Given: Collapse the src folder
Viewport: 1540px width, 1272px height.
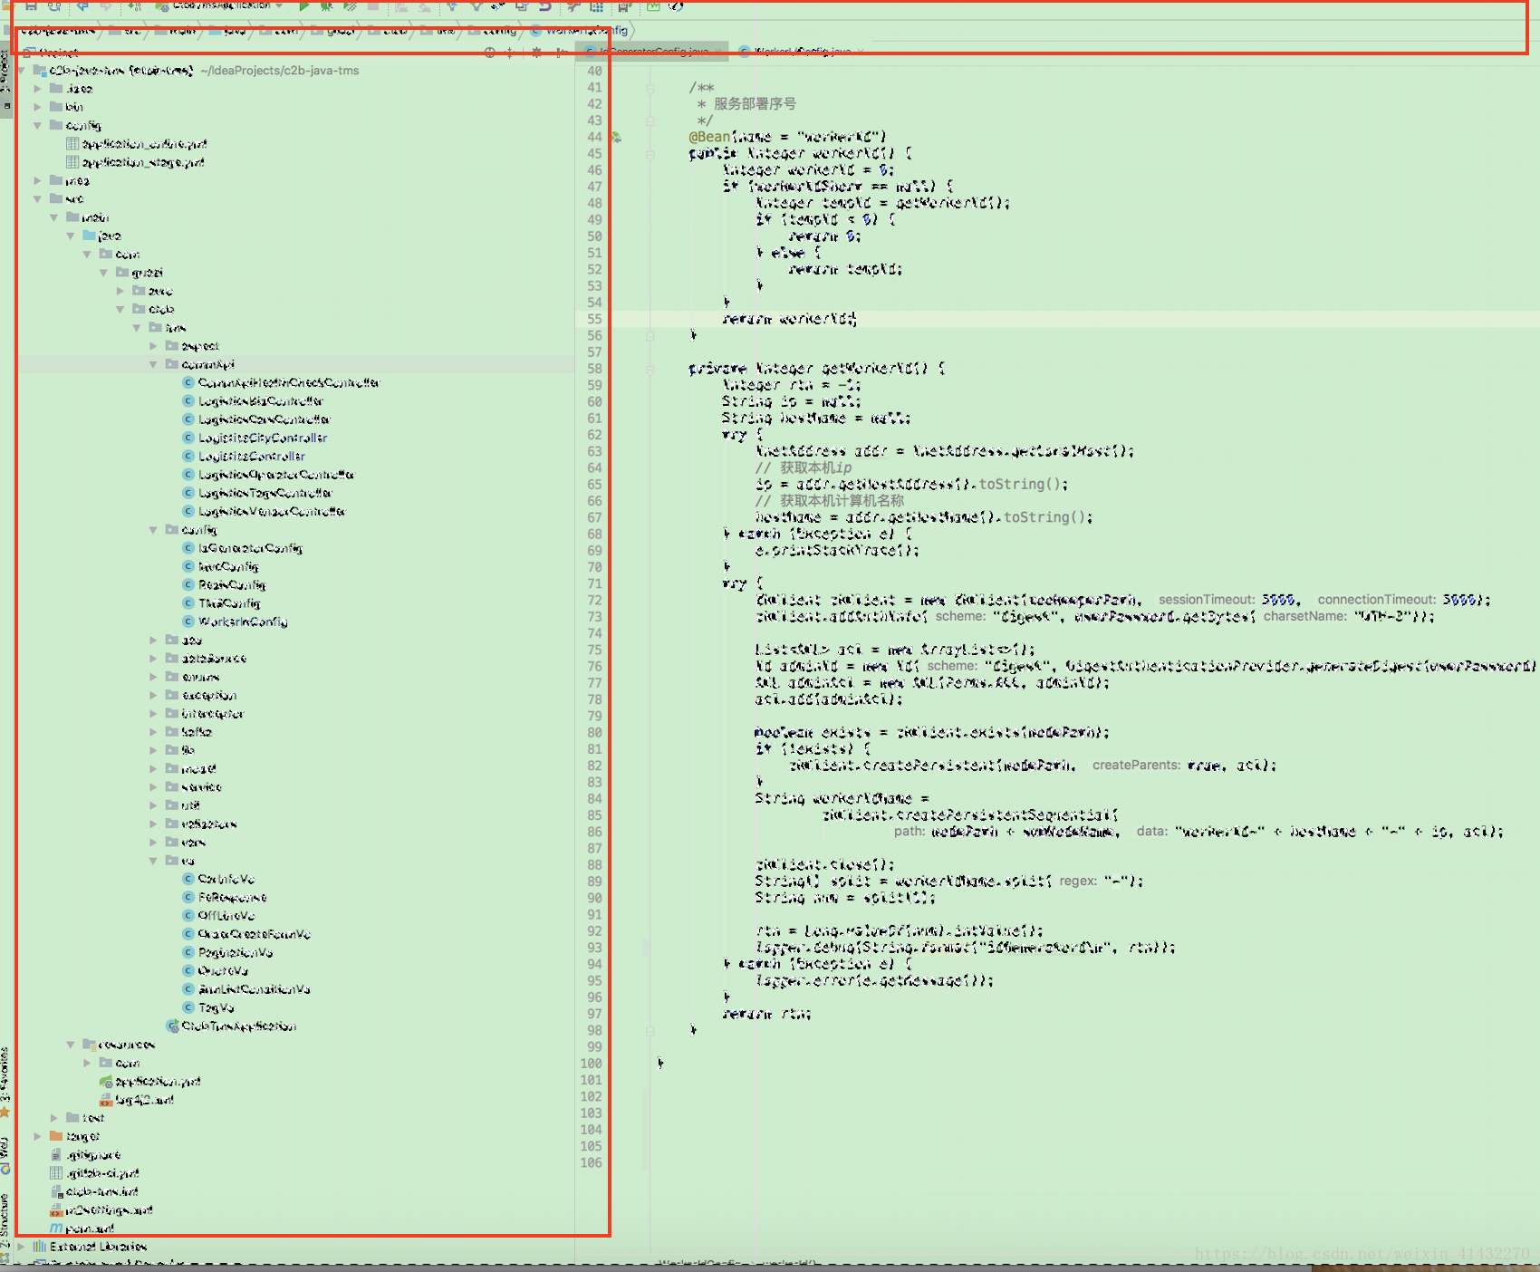Looking at the screenshot, I should (37, 199).
